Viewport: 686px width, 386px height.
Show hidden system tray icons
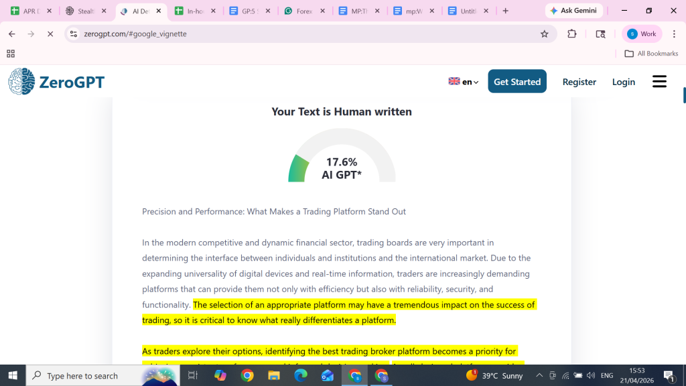pyautogui.click(x=539, y=376)
